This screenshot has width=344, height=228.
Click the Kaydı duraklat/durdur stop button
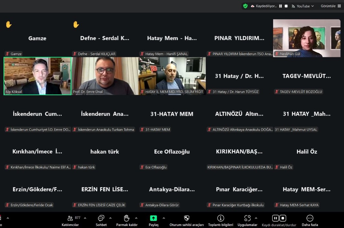pyautogui.click(x=283, y=218)
